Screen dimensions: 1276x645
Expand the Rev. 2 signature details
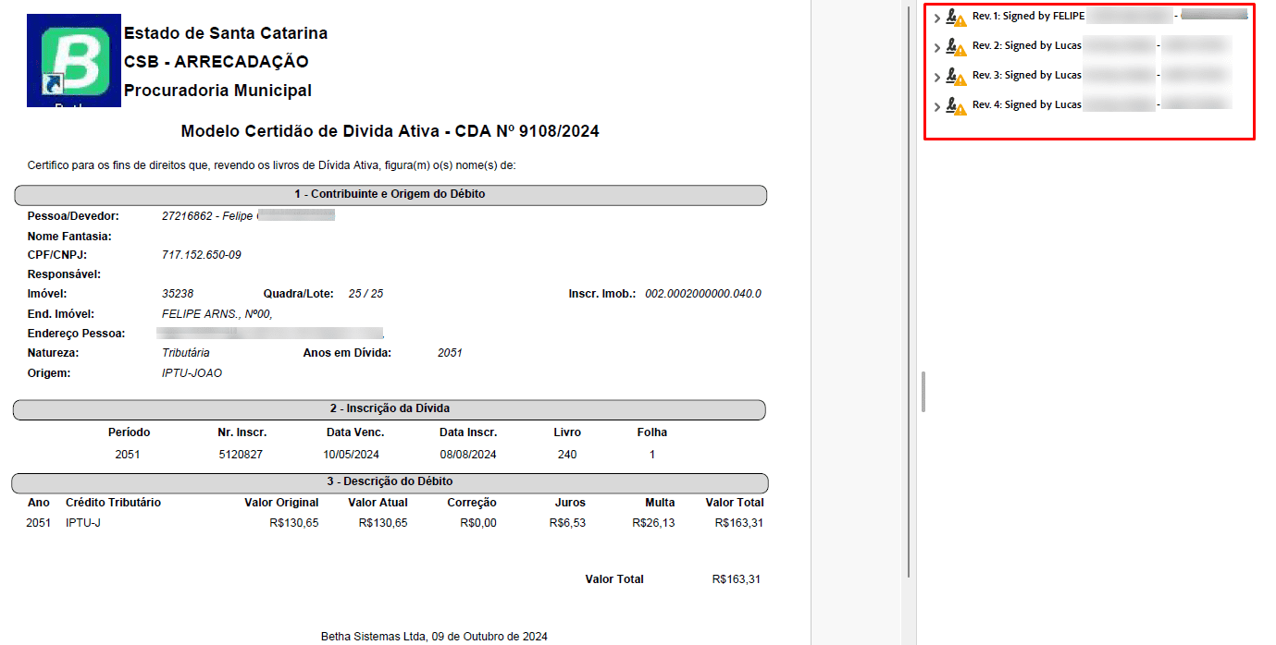[936, 47]
